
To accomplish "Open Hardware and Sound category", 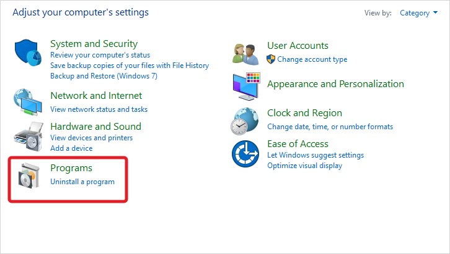I will coord(96,127).
